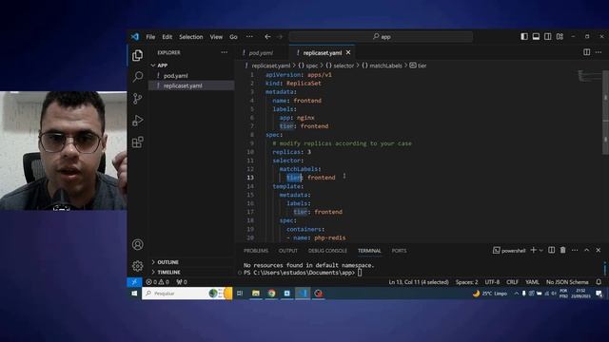The width and height of the screenshot is (609, 342).
Task: Open terminal panel More Actions ellipsis
Action: coord(575,250)
